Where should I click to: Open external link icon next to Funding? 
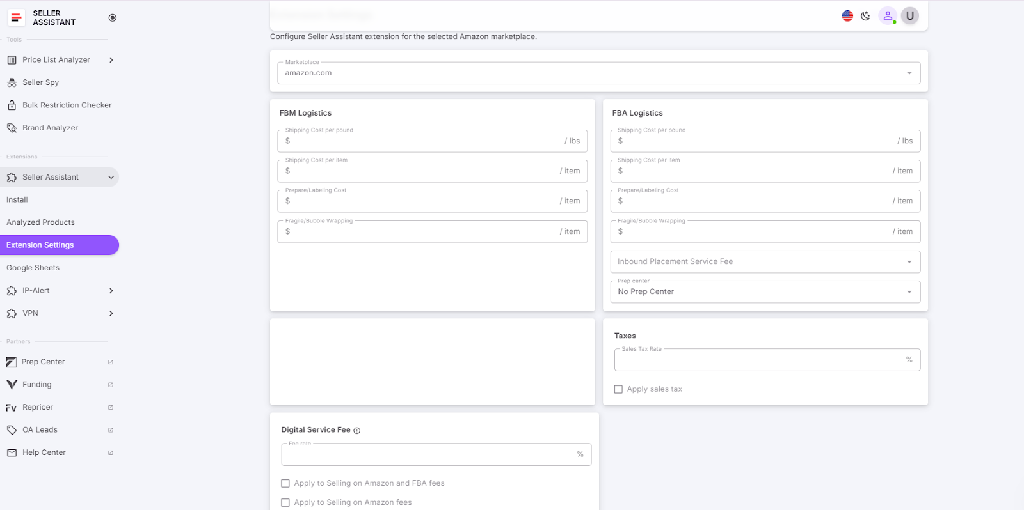[111, 385]
